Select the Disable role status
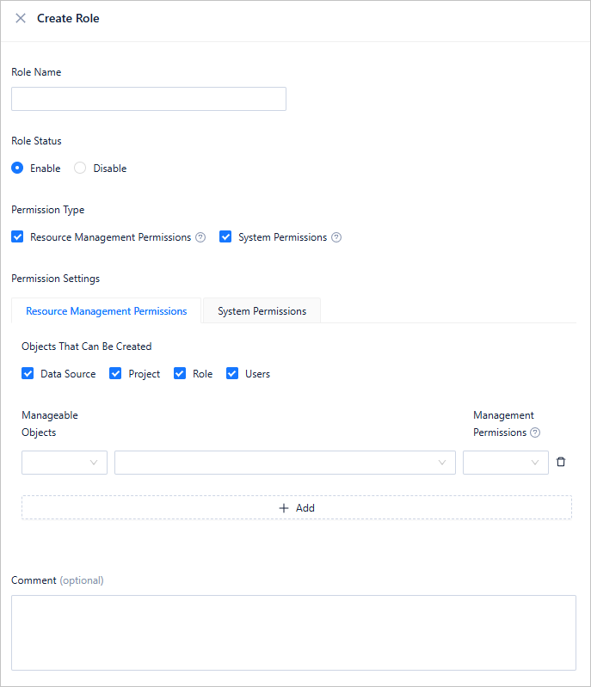Viewport: 591px width, 687px height. (x=80, y=169)
